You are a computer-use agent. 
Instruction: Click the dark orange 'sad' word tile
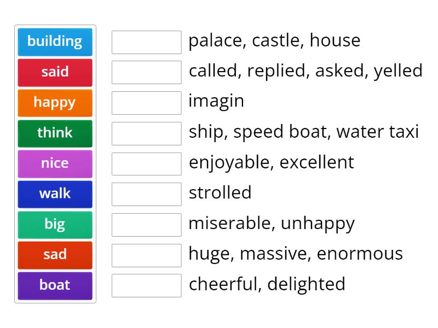[55, 255]
